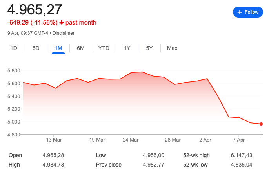Select the active 1M range tab
Screen dimensions: 278x174
(x=58, y=48)
